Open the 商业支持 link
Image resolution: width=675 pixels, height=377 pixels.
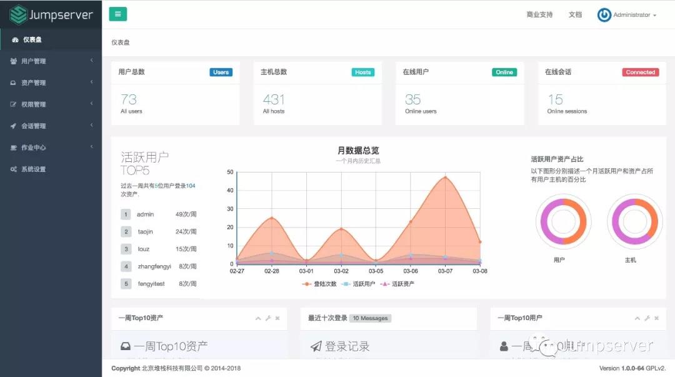pyautogui.click(x=539, y=15)
